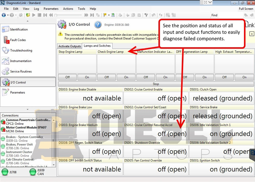Click the blue Help question mark icon
The height and width of the screenshot is (182, 255).
click(x=98, y=25)
